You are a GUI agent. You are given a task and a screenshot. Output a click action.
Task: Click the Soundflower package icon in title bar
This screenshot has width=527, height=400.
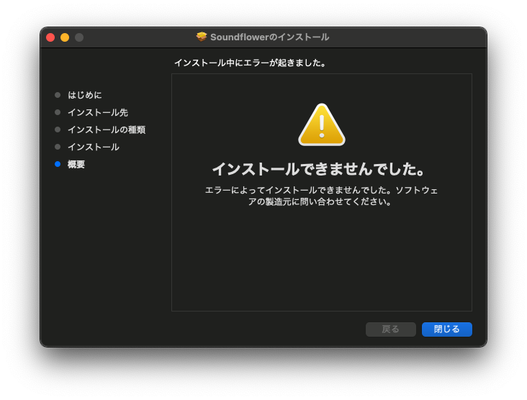202,37
